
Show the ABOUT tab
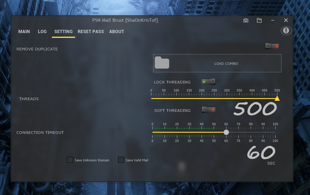(x=117, y=32)
